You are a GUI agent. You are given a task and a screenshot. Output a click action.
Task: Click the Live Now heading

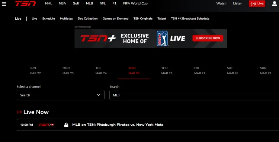coord(36,112)
